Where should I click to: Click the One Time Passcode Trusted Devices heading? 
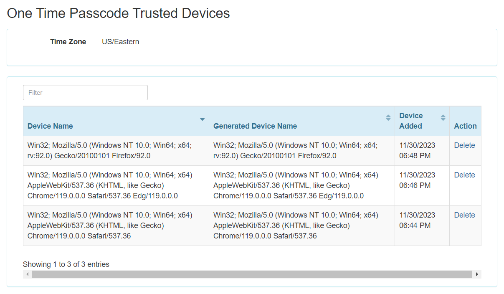[119, 13]
